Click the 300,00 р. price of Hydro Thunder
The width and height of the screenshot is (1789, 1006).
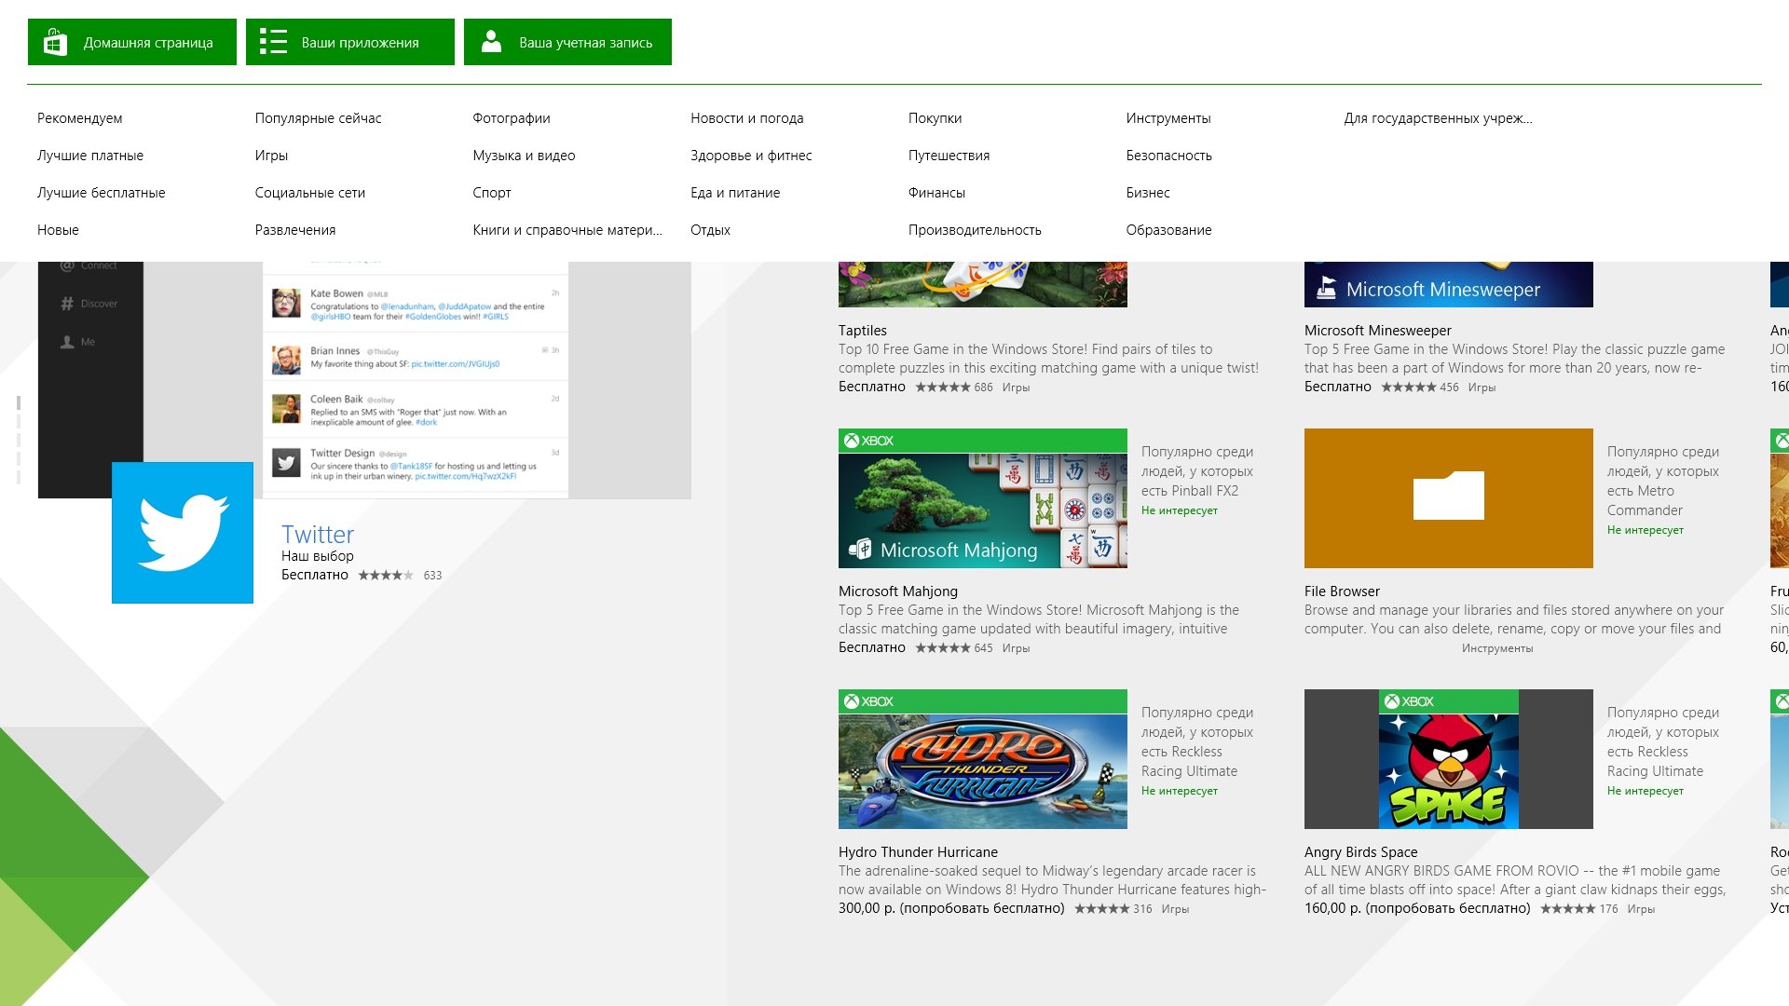867,908
